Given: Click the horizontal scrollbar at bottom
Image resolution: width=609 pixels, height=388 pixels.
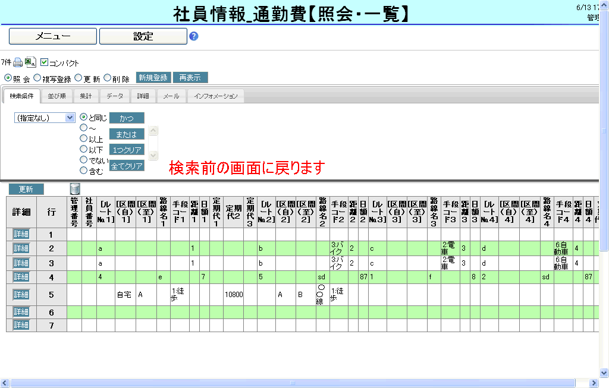Looking at the screenshot, I should 291,383.
